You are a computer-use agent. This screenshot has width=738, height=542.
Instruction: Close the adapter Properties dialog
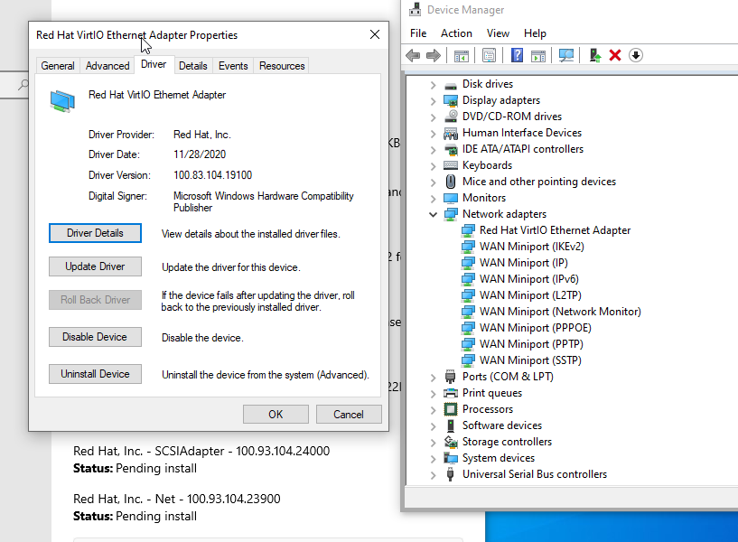click(x=375, y=34)
